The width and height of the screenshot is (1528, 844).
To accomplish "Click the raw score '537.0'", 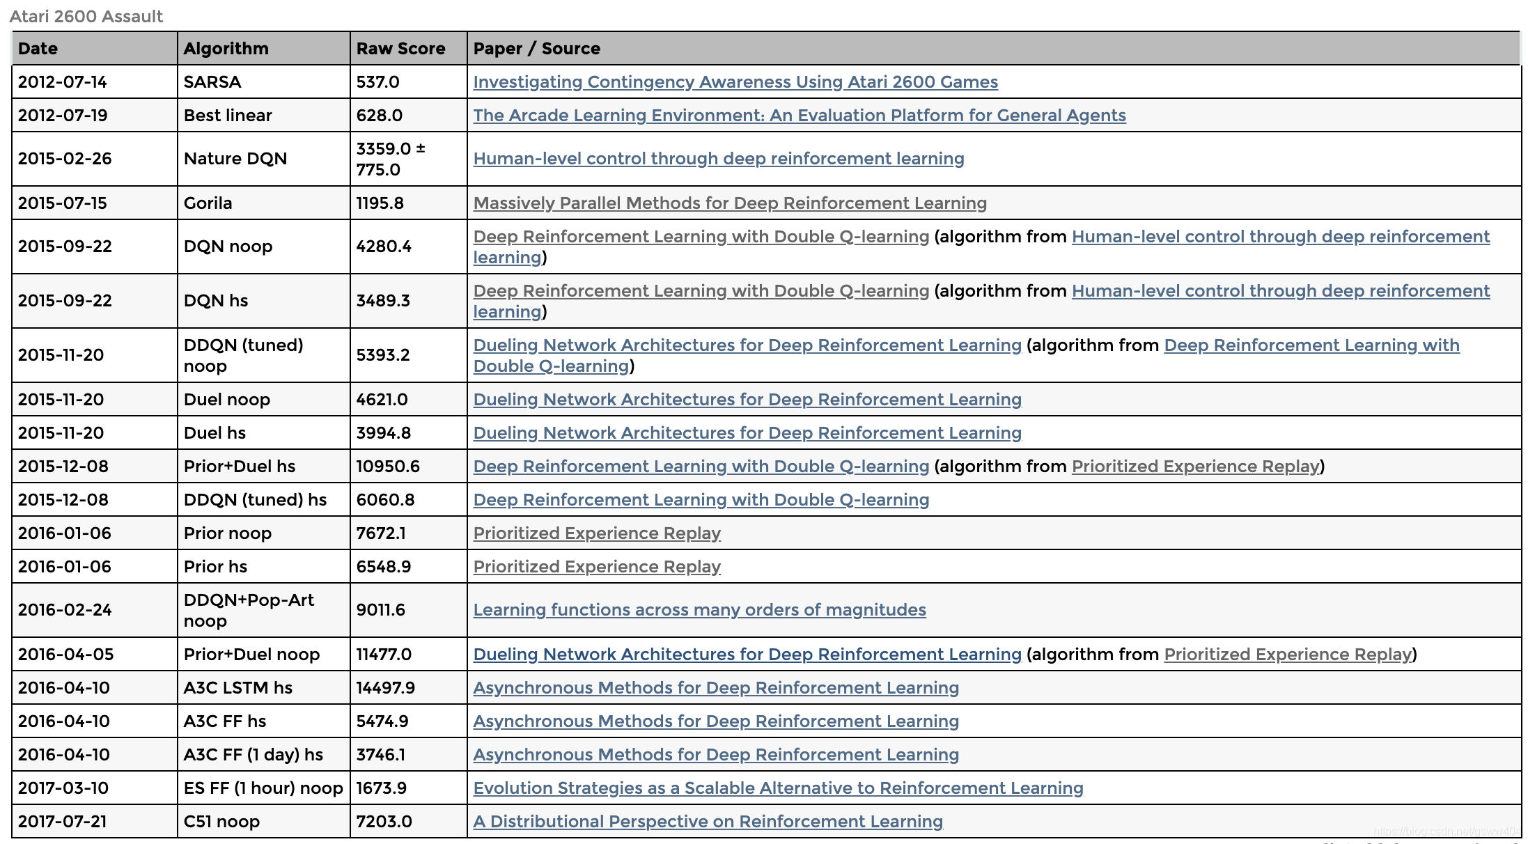I will pyautogui.click(x=378, y=82).
